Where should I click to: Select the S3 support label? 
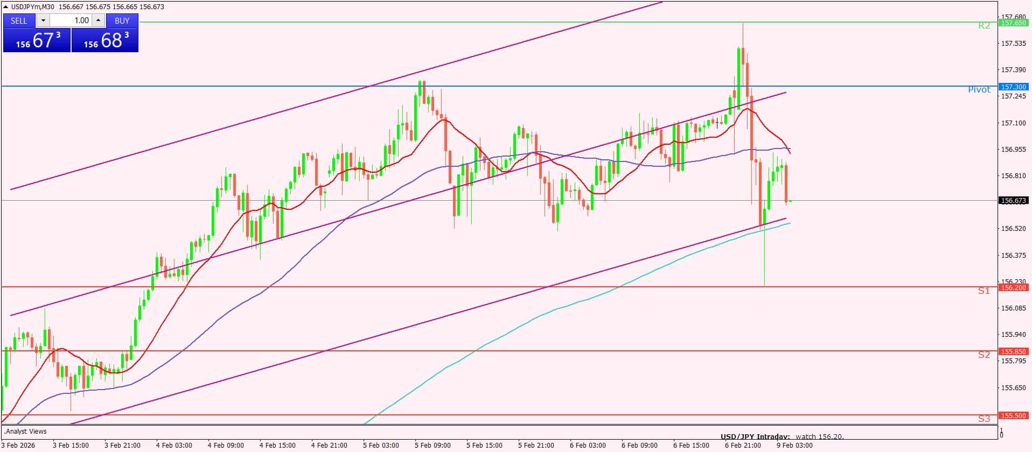coord(984,419)
